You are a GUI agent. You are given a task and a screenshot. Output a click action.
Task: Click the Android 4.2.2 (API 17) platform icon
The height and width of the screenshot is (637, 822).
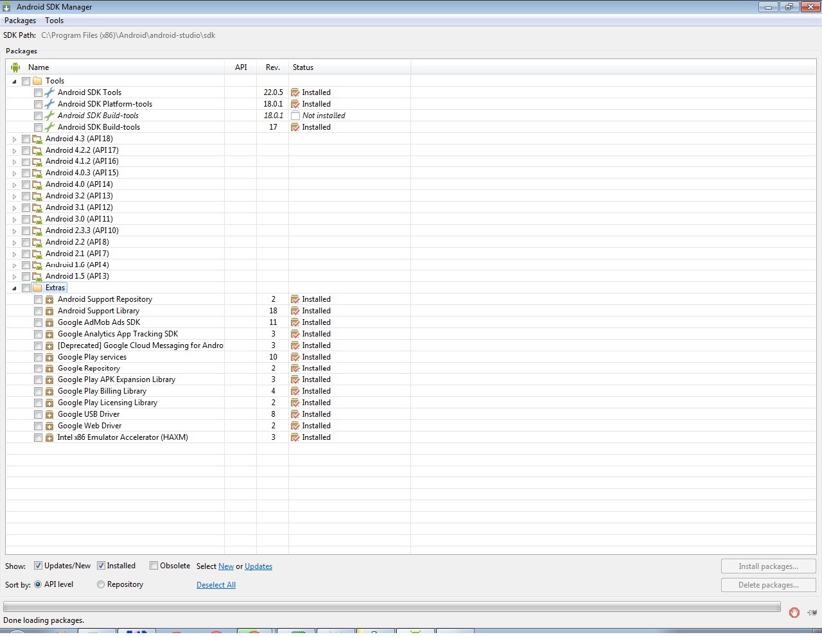pos(37,150)
